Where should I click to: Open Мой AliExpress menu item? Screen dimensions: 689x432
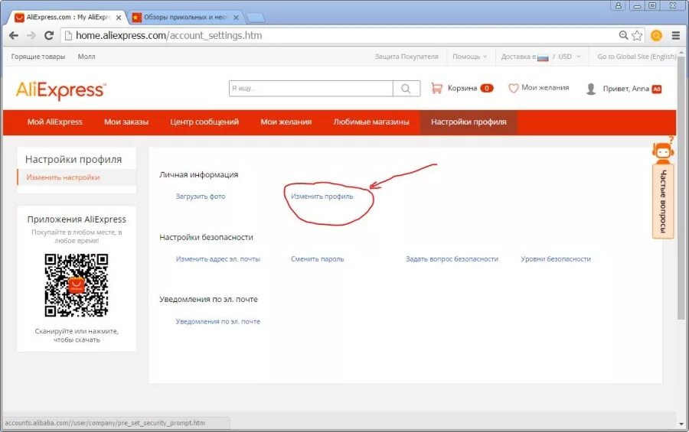[54, 122]
